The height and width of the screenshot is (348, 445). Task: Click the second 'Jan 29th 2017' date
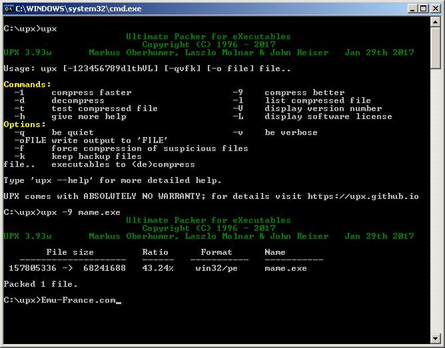pyautogui.click(x=380, y=236)
